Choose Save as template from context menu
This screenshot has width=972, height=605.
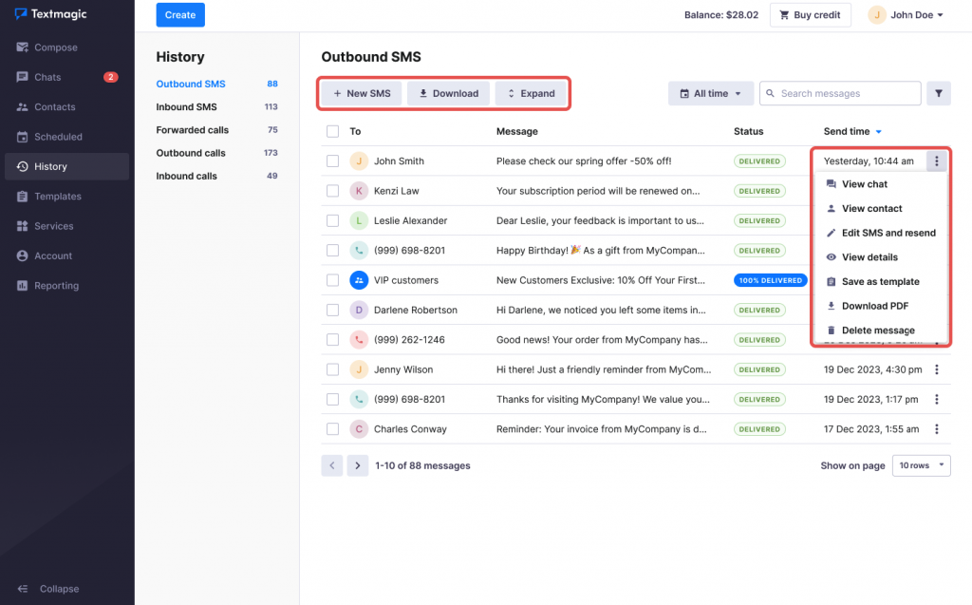pyautogui.click(x=880, y=282)
